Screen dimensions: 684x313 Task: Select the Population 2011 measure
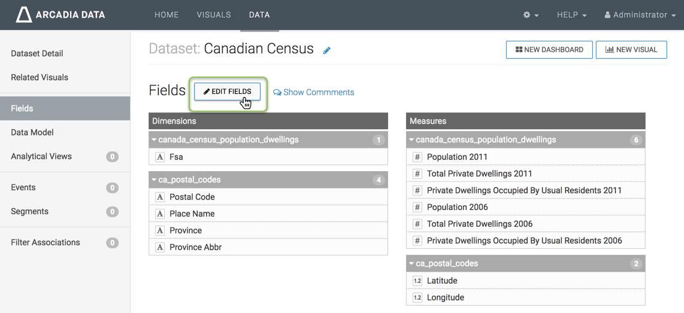pos(526,157)
